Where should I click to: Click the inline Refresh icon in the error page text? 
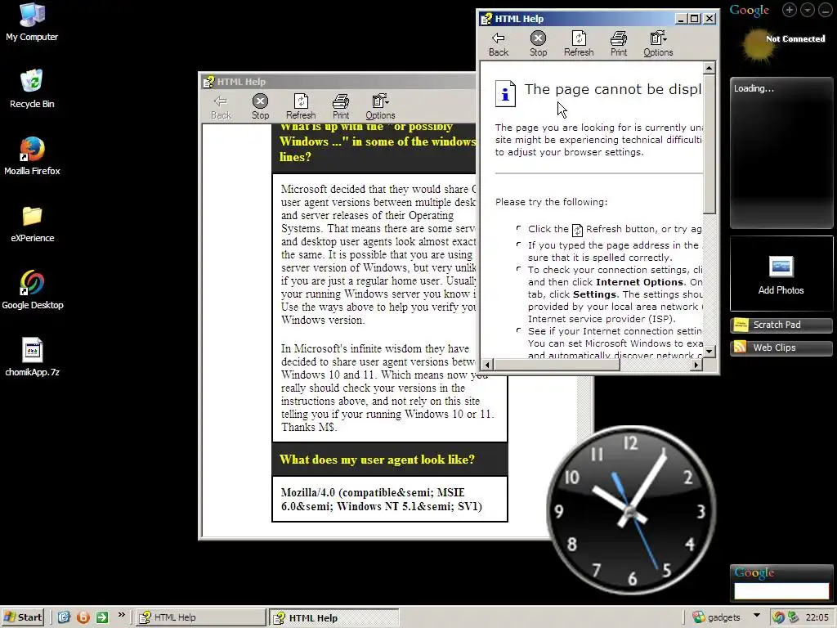(x=577, y=230)
